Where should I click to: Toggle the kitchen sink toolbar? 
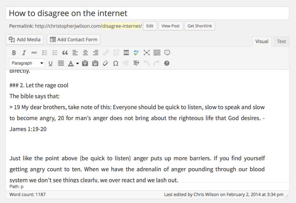pyautogui.click(x=157, y=53)
